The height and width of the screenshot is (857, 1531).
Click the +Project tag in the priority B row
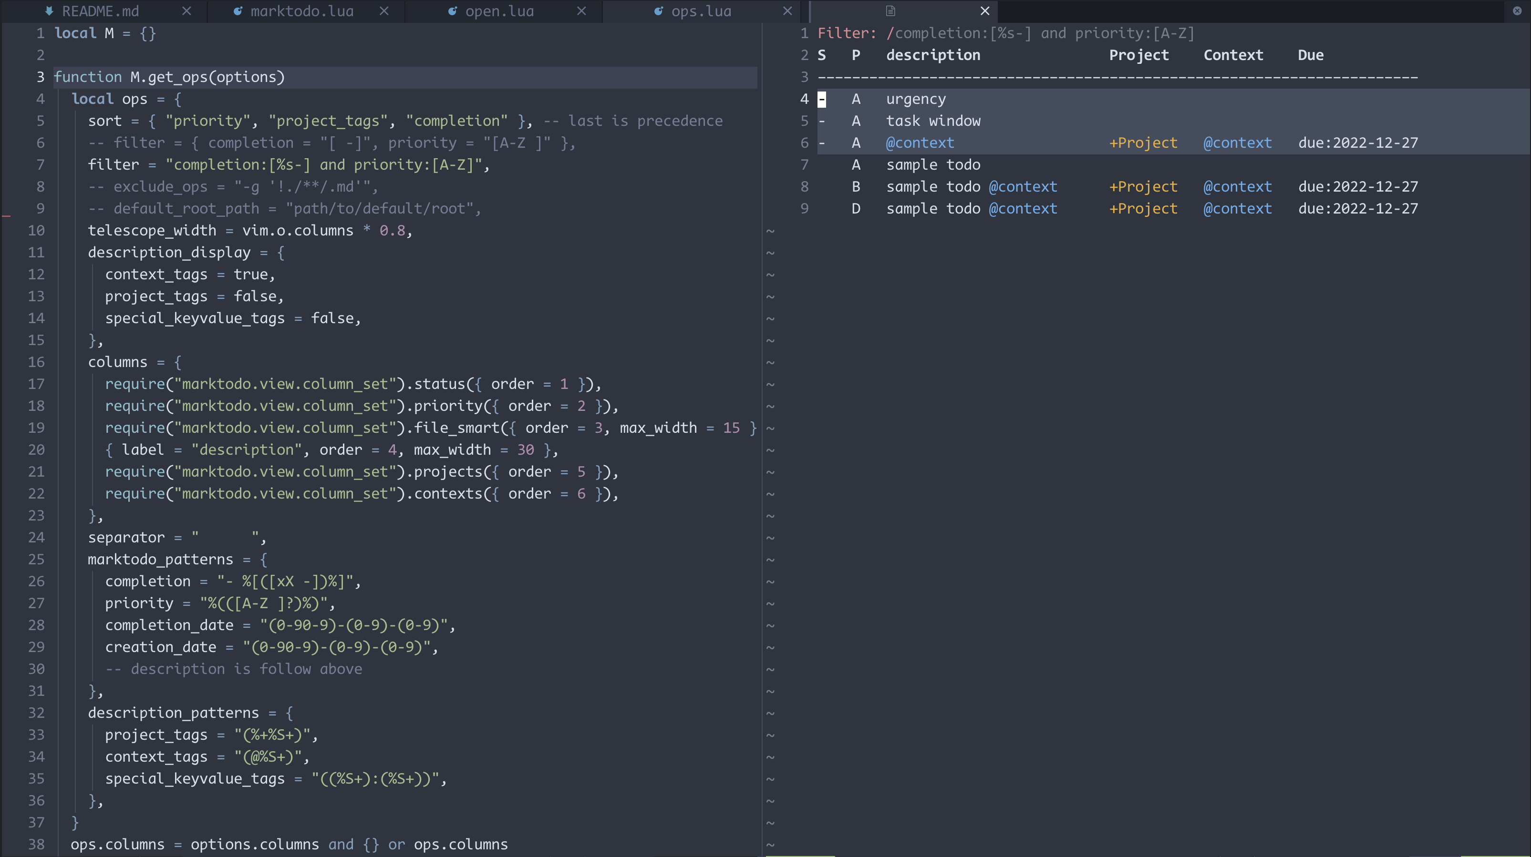1143,187
